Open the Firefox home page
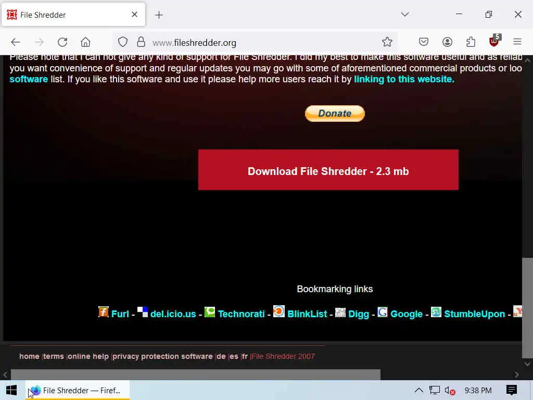The height and width of the screenshot is (400, 533). 86,42
